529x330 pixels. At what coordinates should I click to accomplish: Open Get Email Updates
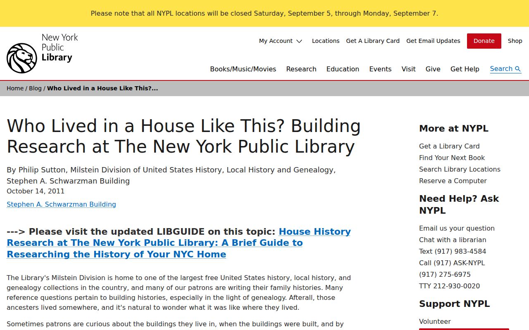[433, 41]
